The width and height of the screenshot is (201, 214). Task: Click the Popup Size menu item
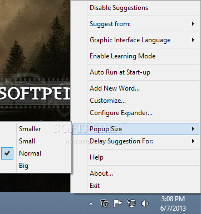point(135,129)
